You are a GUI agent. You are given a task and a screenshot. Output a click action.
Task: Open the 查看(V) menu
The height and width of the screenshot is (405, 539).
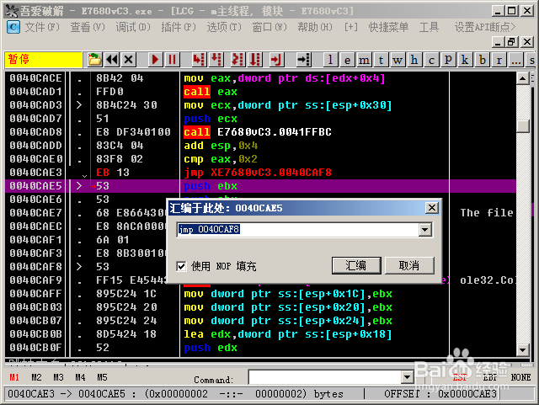(88, 27)
